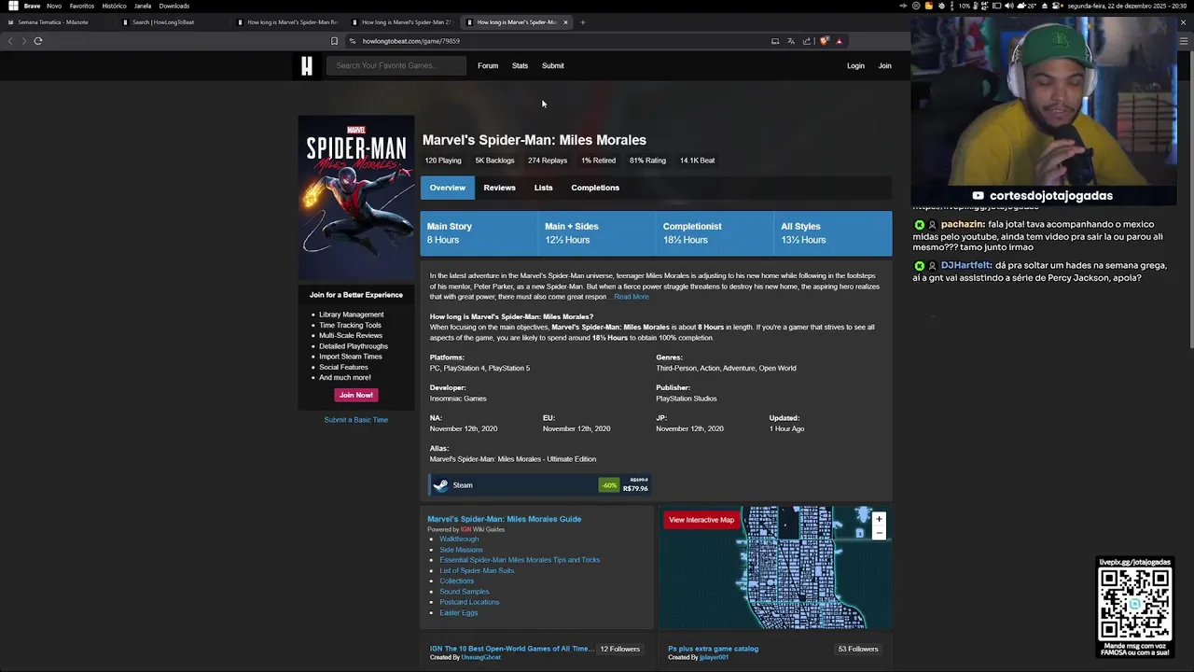The width and height of the screenshot is (1194, 672).
Task: Open a new browser tab with plus icon
Action: [x=583, y=22]
